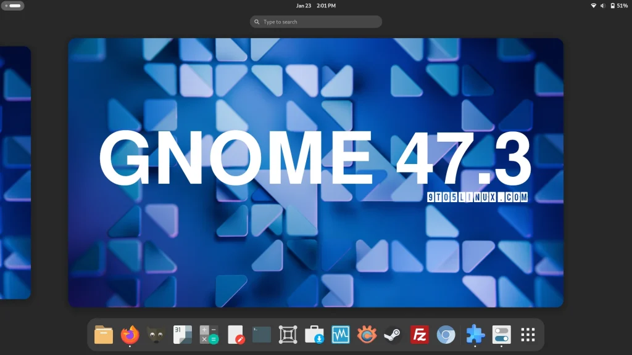Click the Activities workspace indicator pill

coord(12,6)
